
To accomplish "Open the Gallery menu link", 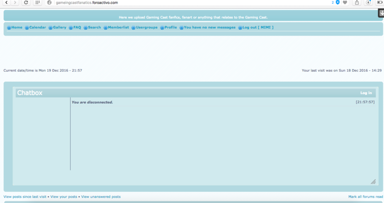I will click(x=60, y=27).
